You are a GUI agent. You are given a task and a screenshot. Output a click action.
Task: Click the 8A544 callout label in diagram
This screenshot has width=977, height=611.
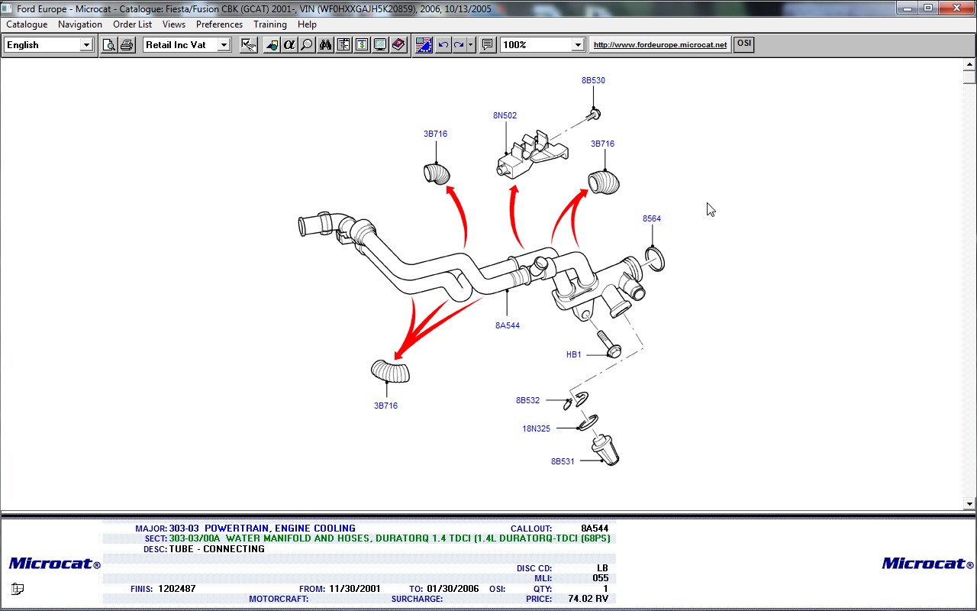(x=507, y=325)
